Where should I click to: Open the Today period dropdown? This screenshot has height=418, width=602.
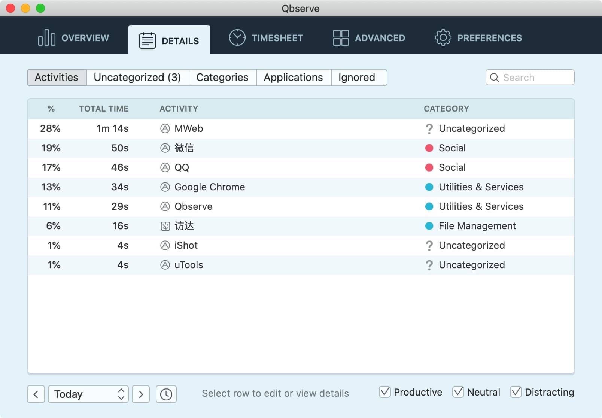coord(88,394)
